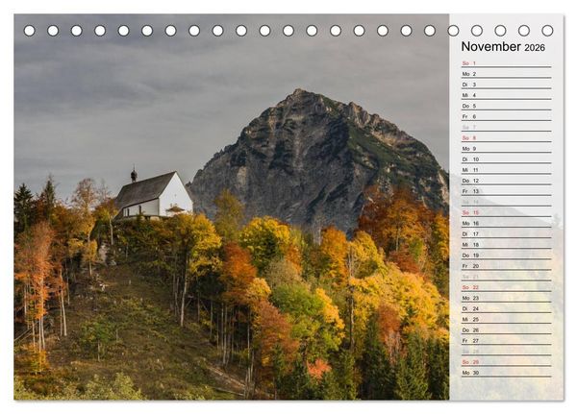This screenshot has width=577, height=414.
Task: Select the "So 1" calendar row
Action: tap(507, 63)
